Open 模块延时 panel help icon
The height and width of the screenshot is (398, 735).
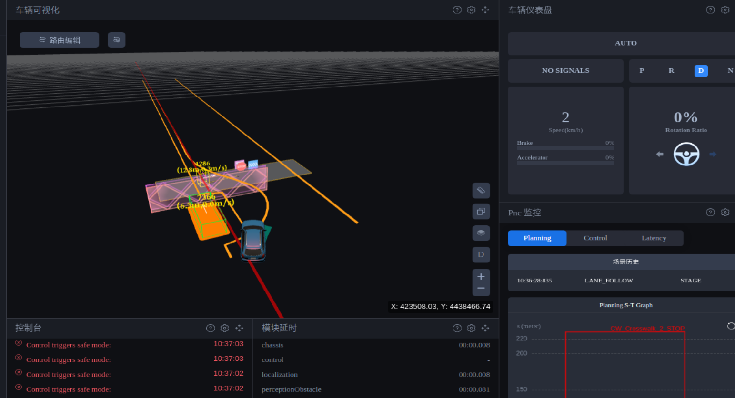[457, 328]
